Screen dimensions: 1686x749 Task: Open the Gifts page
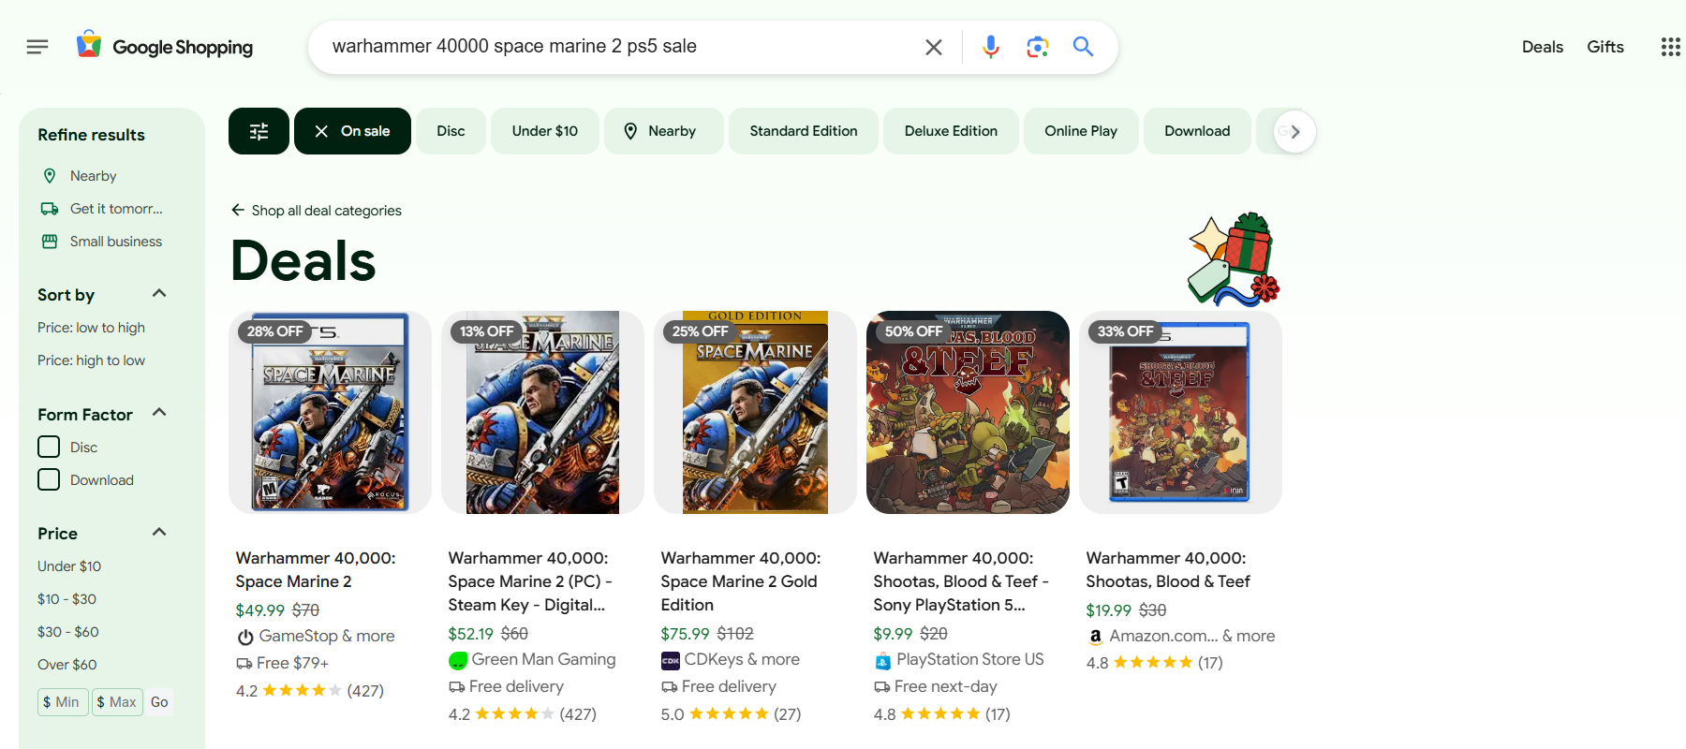coord(1605,46)
